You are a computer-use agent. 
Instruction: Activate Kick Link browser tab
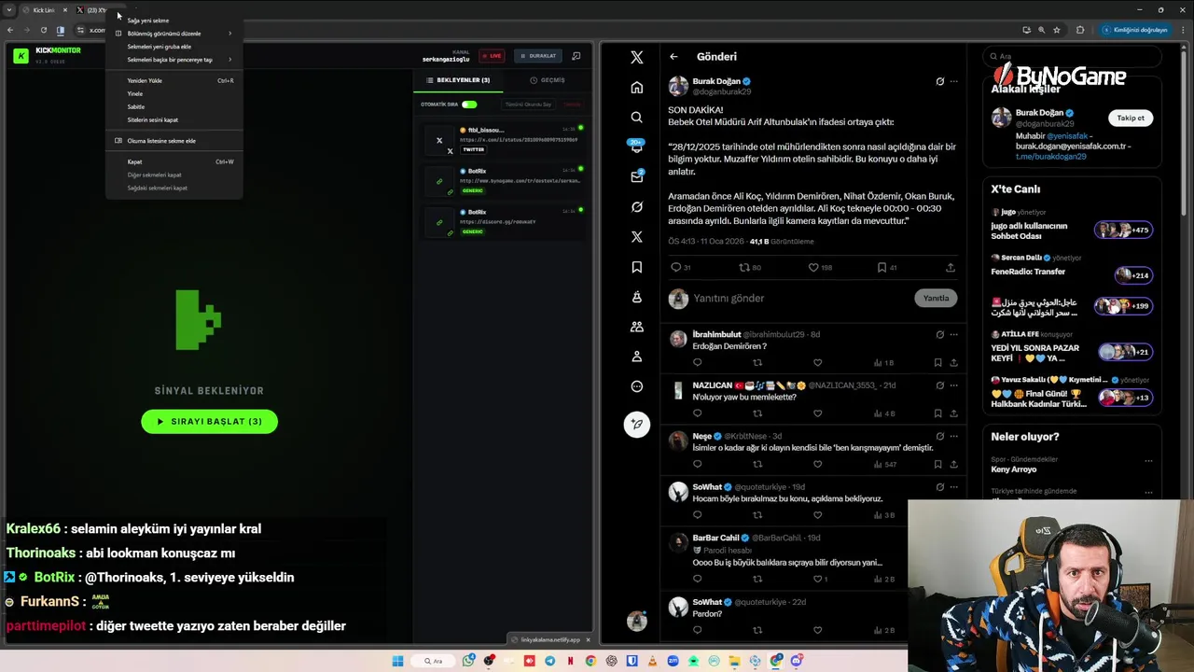click(43, 9)
